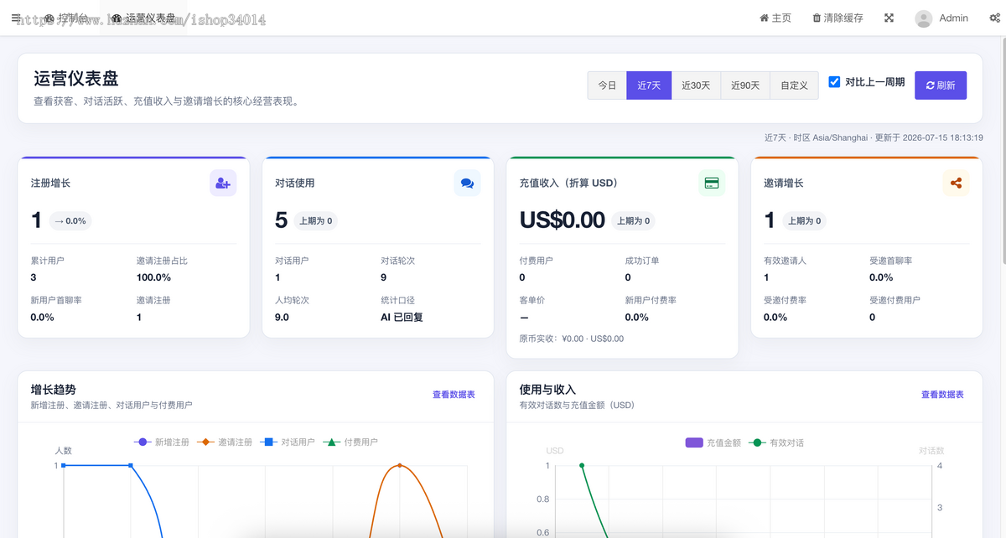The image size is (1006, 538).
Task: Click the 受邀付费率 label
Action: (785, 300)
